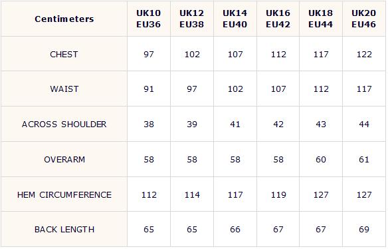
Task: Click the Centimeters header cell
Action: click(64, 19)
